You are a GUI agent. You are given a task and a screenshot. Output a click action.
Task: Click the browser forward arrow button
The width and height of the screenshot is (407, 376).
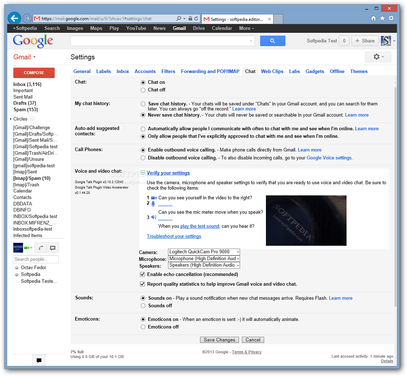27,18
